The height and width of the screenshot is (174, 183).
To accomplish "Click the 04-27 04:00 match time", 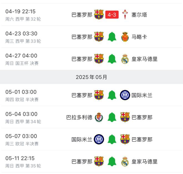I will pos(21,56).
